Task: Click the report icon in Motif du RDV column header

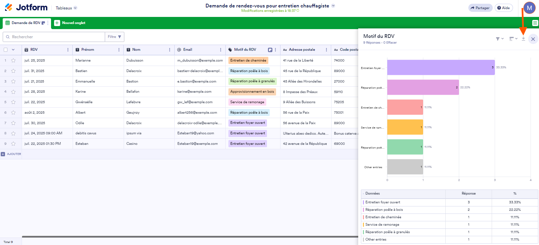Action: [x=270, y=50]
